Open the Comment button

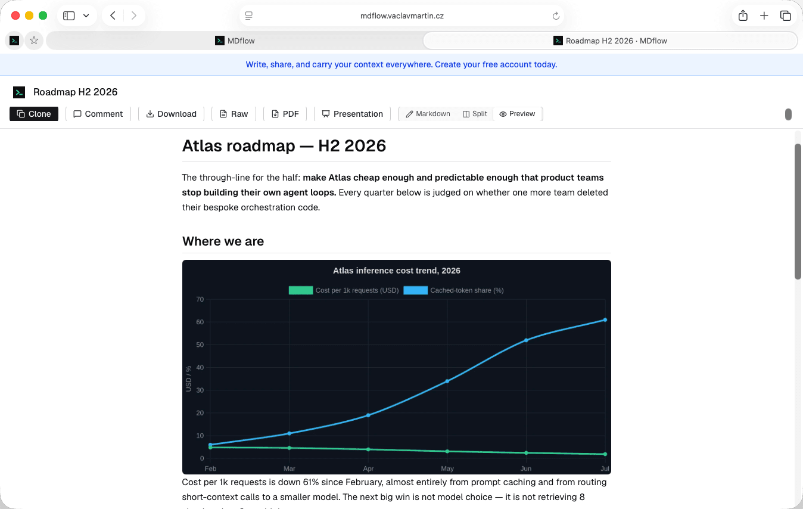click(98, 114)
